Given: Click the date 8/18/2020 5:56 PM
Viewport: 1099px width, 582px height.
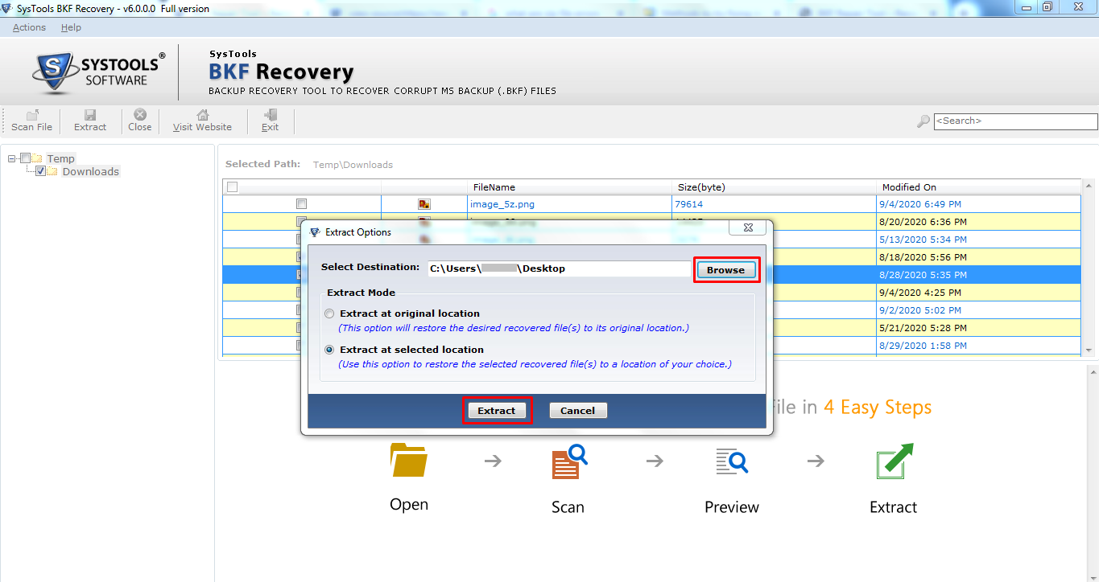Looking at the screenshot, I should point(924,257).
